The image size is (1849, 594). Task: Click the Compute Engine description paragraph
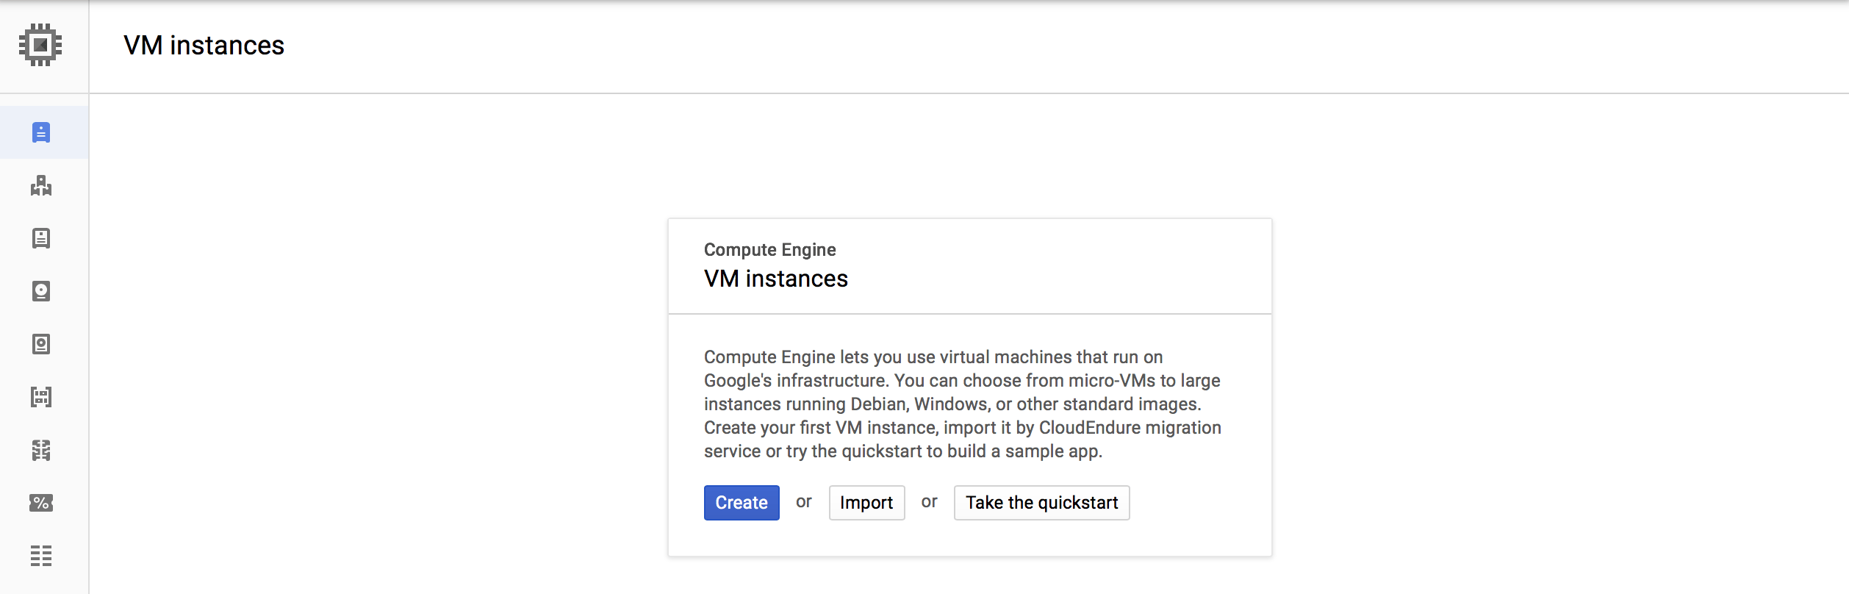click(962, 404)
